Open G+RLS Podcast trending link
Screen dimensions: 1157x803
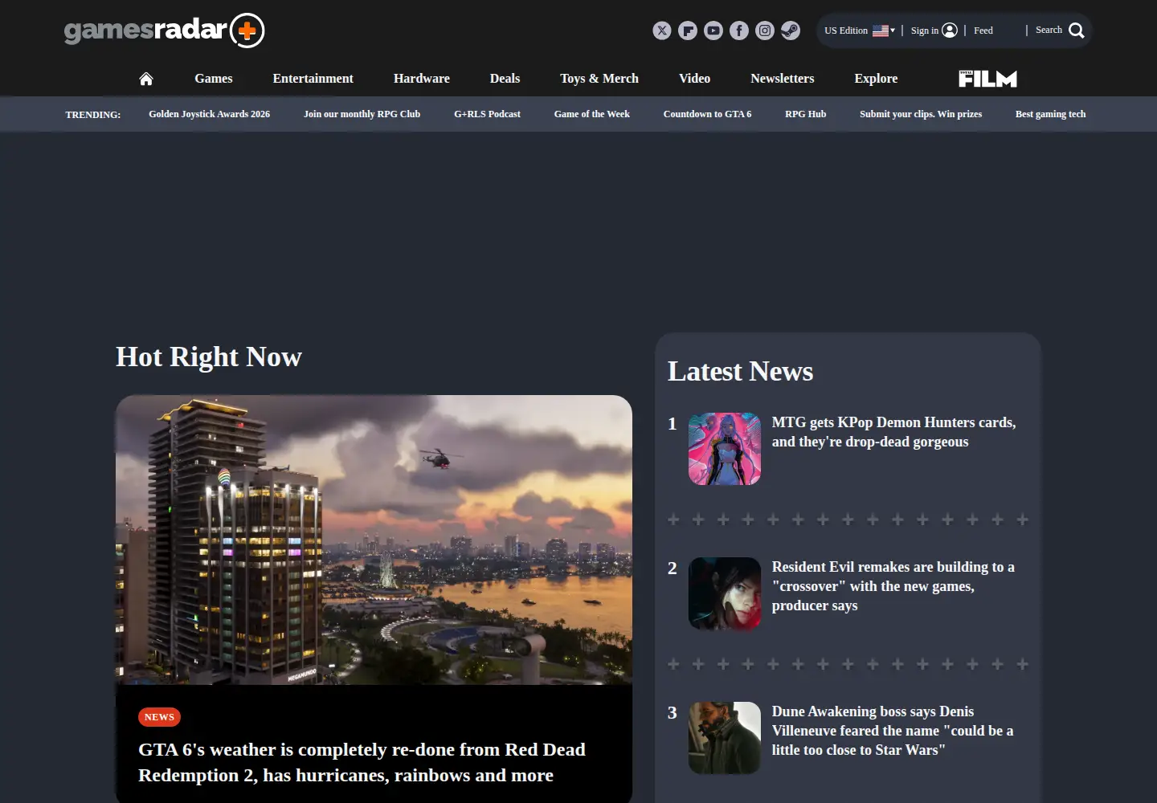[487, 114]
